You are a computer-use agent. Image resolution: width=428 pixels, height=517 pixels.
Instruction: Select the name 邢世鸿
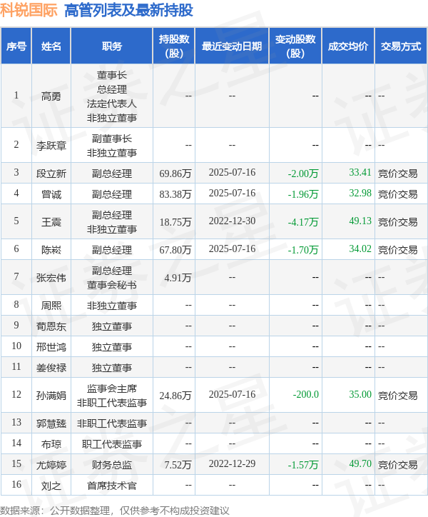pos(51,347)
